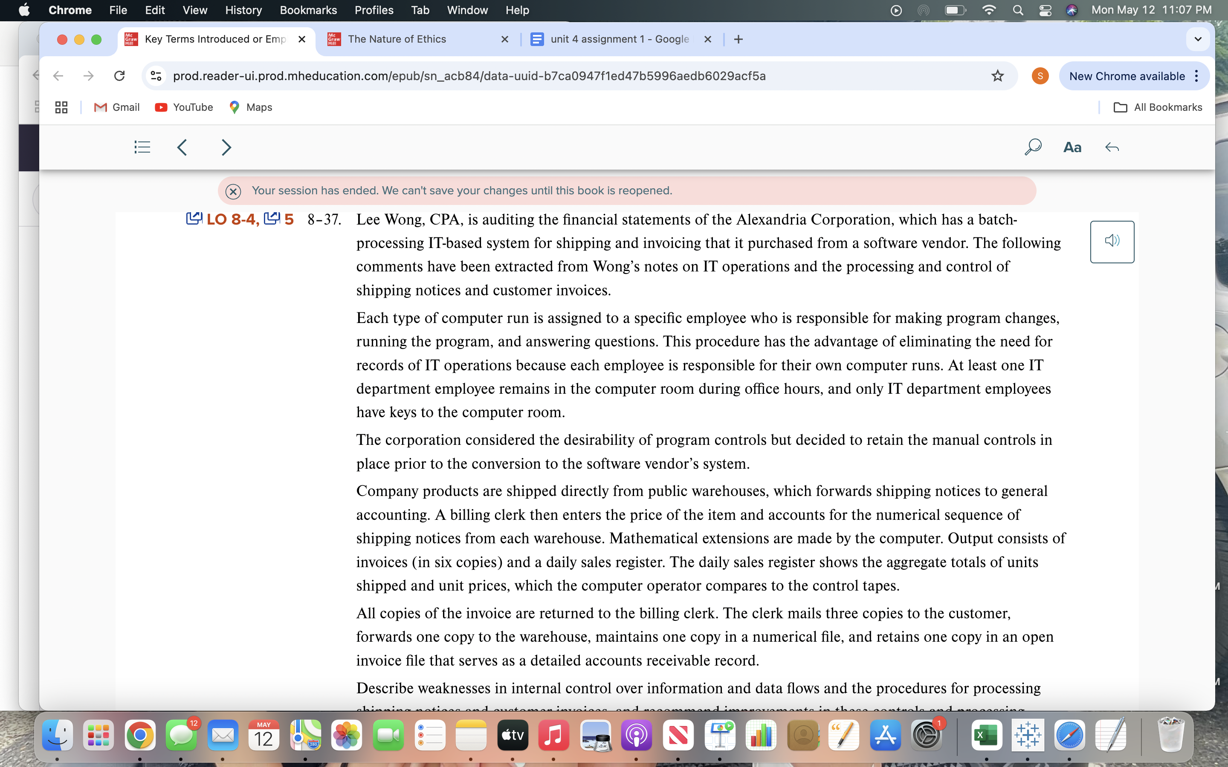Open the book search magnifier
Screen dimensions: 1228x767
pyautogui.click(x=1033, y=147)
